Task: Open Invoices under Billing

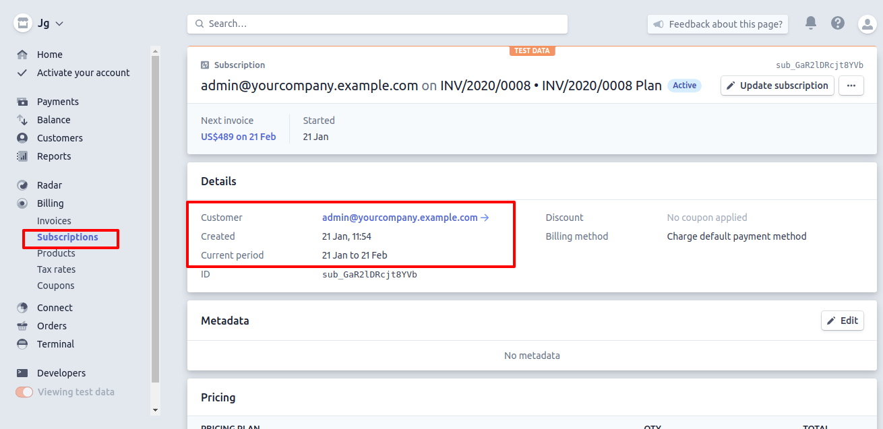Action: click(x=54, y=221)
